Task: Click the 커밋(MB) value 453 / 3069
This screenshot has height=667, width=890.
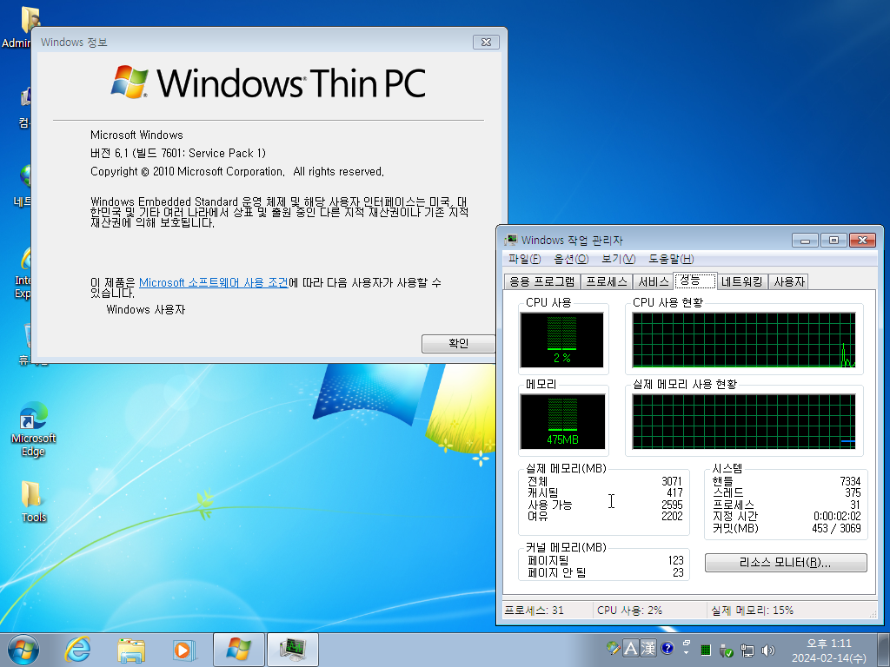Action: [836, 529]
